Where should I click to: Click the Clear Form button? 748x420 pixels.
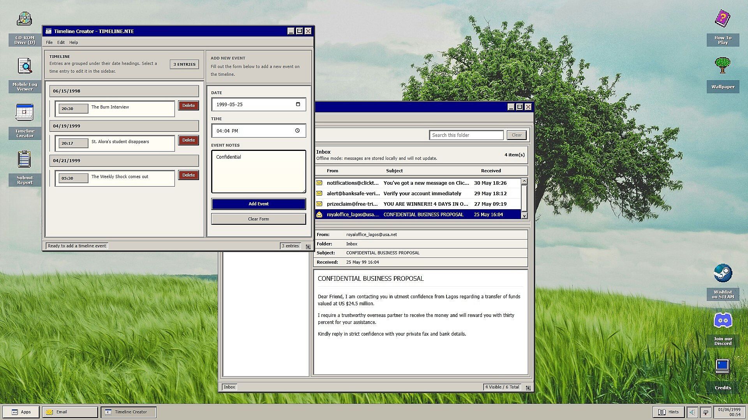click(x=259, y=219)
